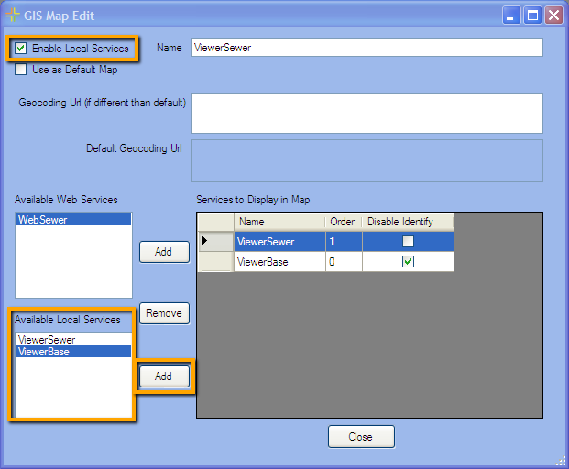569x469 pixels.
Task: Check the Use as Default Map checkbox
Action: [x=21, y=69]
